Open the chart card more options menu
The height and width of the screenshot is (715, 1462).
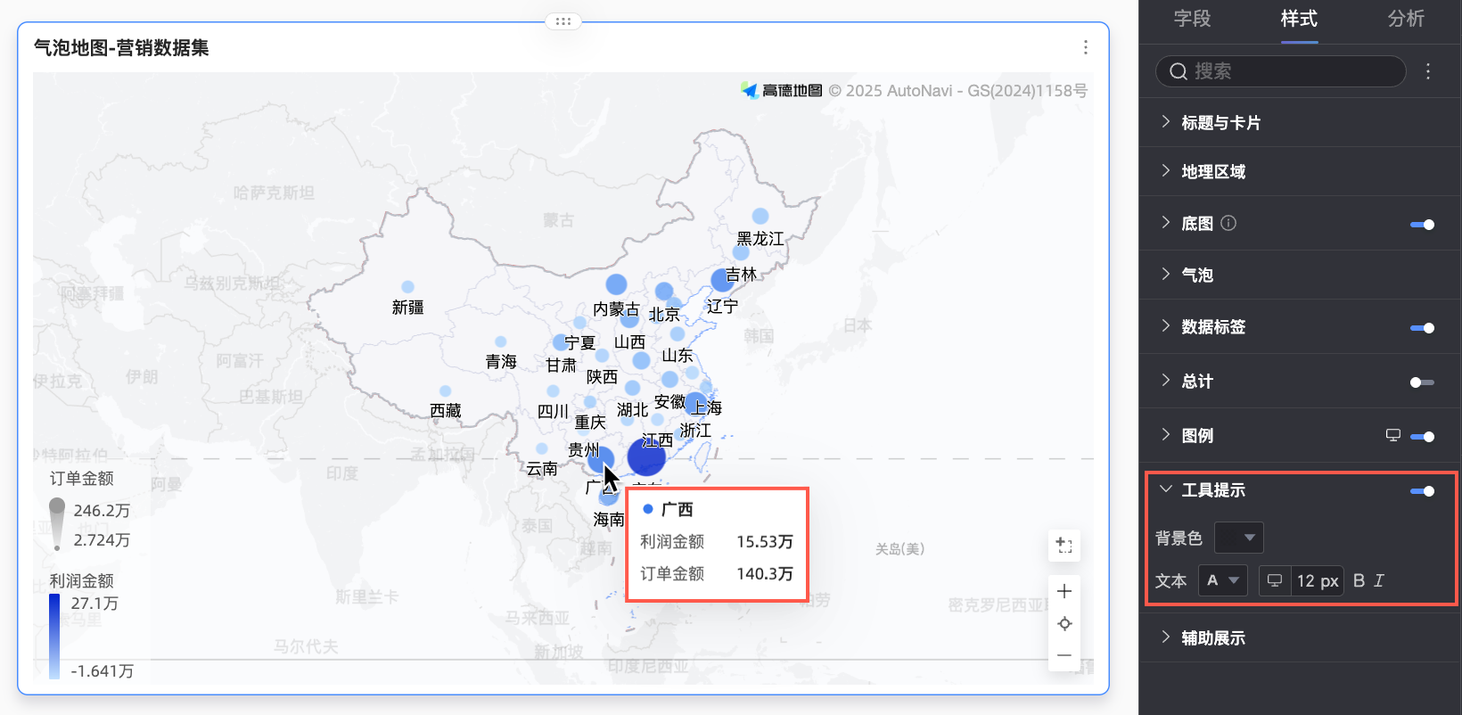click(x=1085, y=47)
